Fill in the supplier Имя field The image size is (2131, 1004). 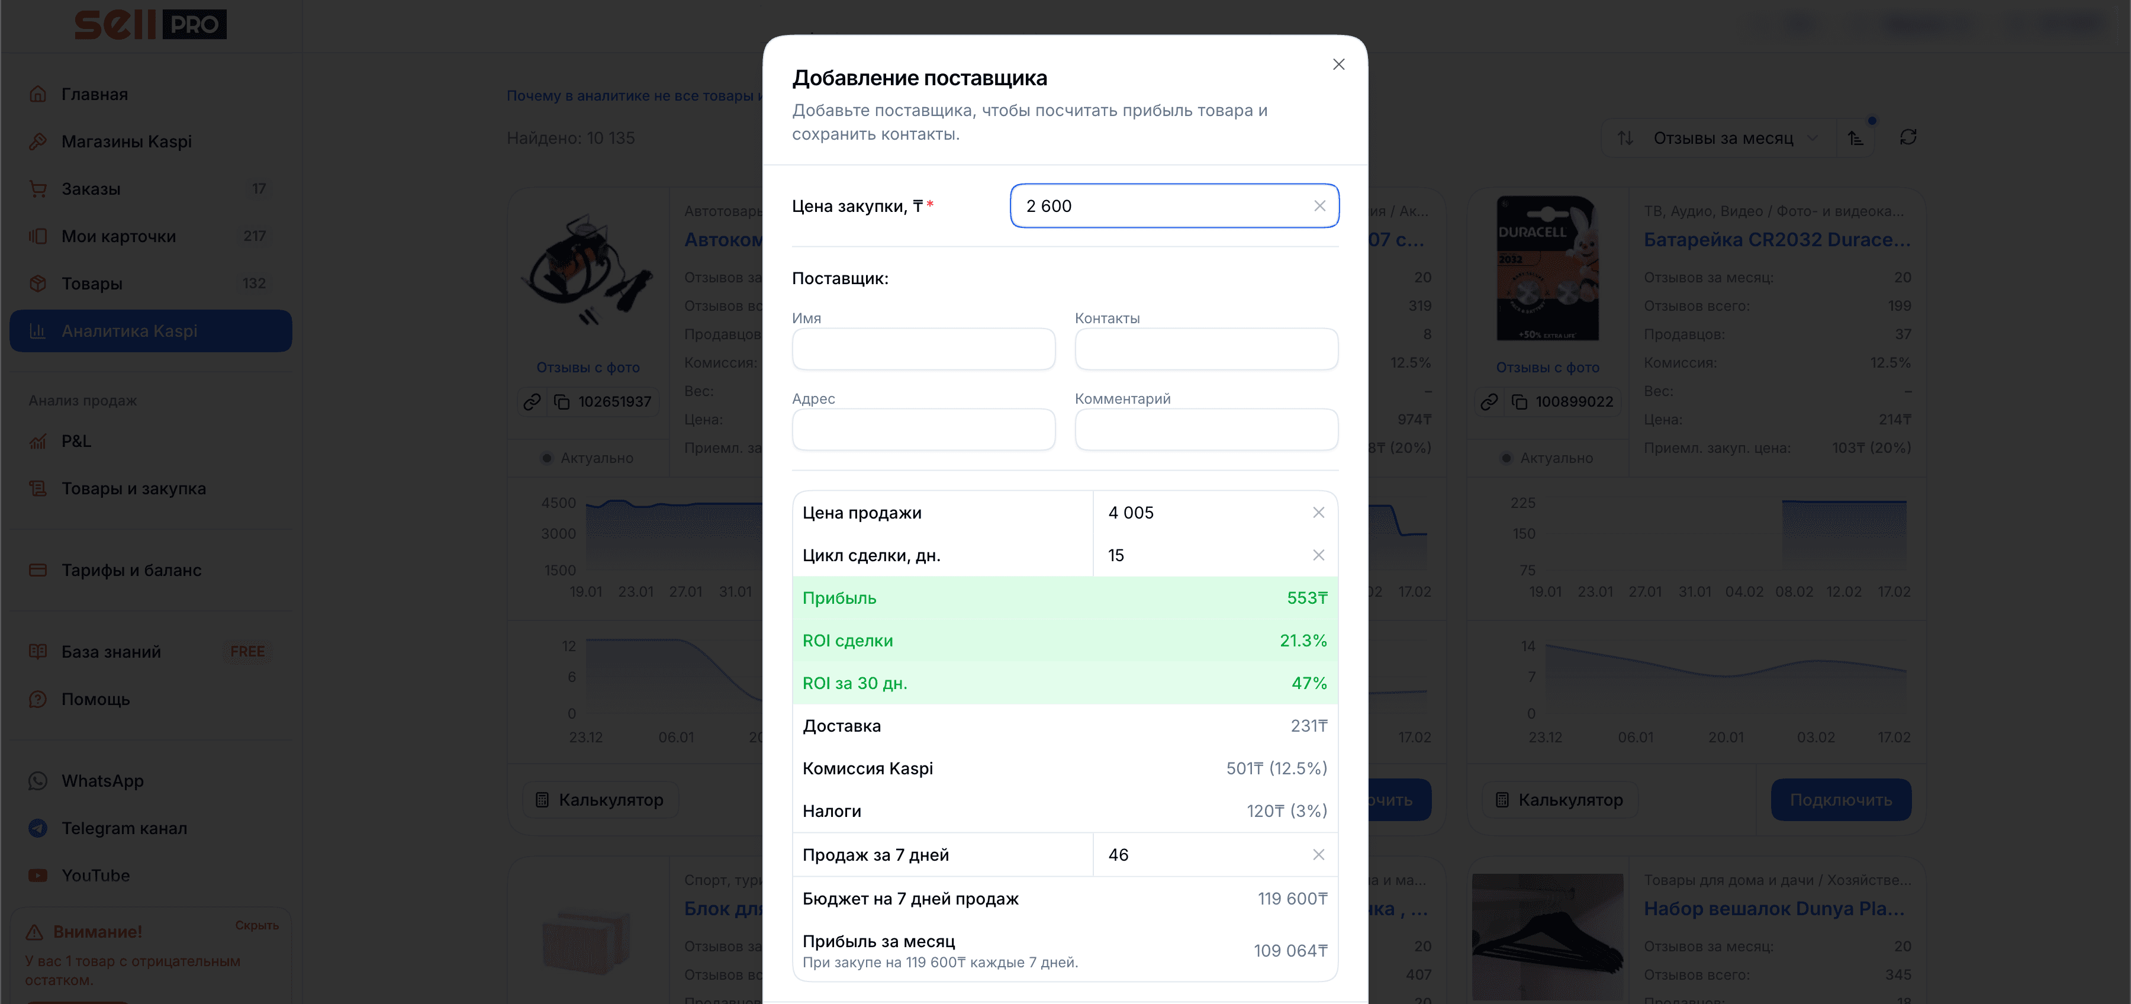pos(923,349)
